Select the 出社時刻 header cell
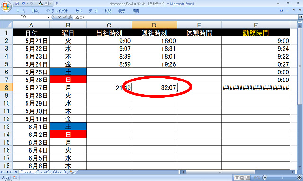 point(109,33)
